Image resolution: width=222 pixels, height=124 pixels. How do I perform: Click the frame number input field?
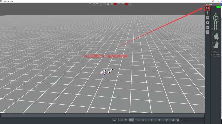tap(191, 120)
